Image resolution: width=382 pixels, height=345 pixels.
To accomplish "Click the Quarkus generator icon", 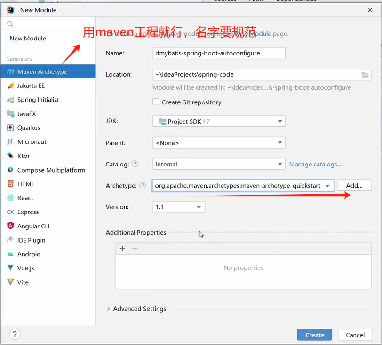I will pos(10,128).
